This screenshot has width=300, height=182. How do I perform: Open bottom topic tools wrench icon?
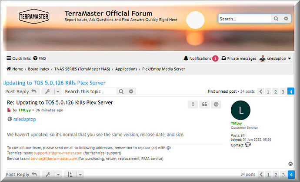[48, 174]
